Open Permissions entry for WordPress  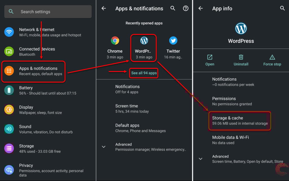(241, 101)
